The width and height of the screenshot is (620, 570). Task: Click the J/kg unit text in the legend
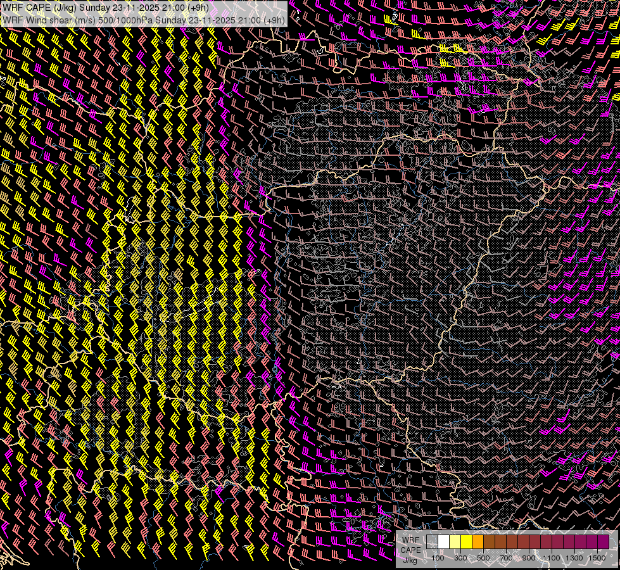click(410, 560)
